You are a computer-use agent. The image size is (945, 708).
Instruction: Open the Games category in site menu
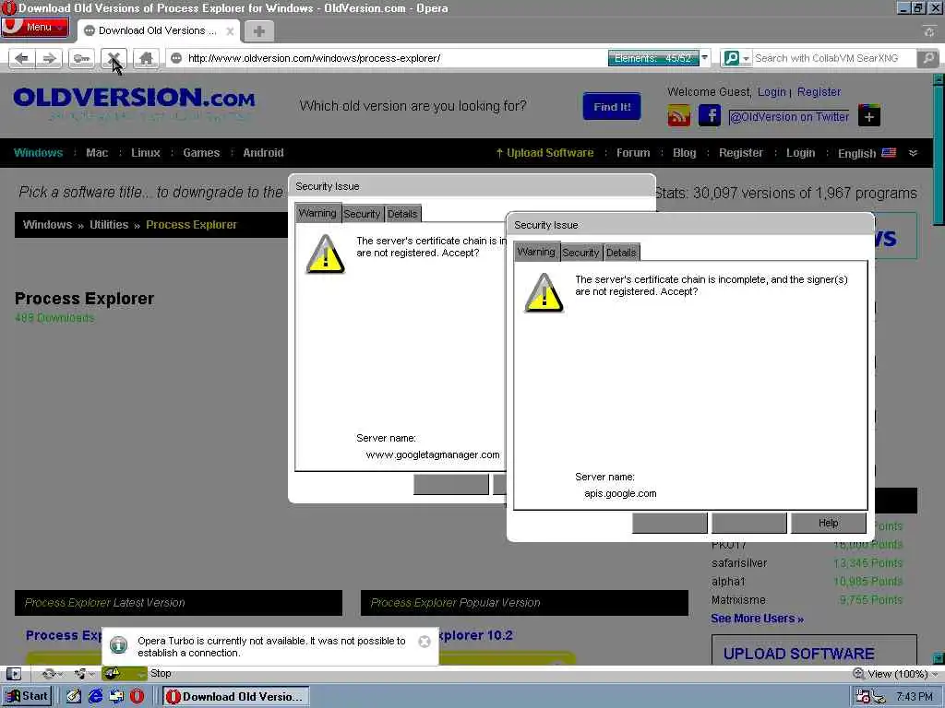(x=201, y=153)
